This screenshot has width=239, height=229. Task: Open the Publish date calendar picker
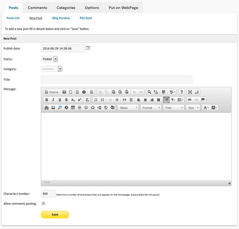88,48
